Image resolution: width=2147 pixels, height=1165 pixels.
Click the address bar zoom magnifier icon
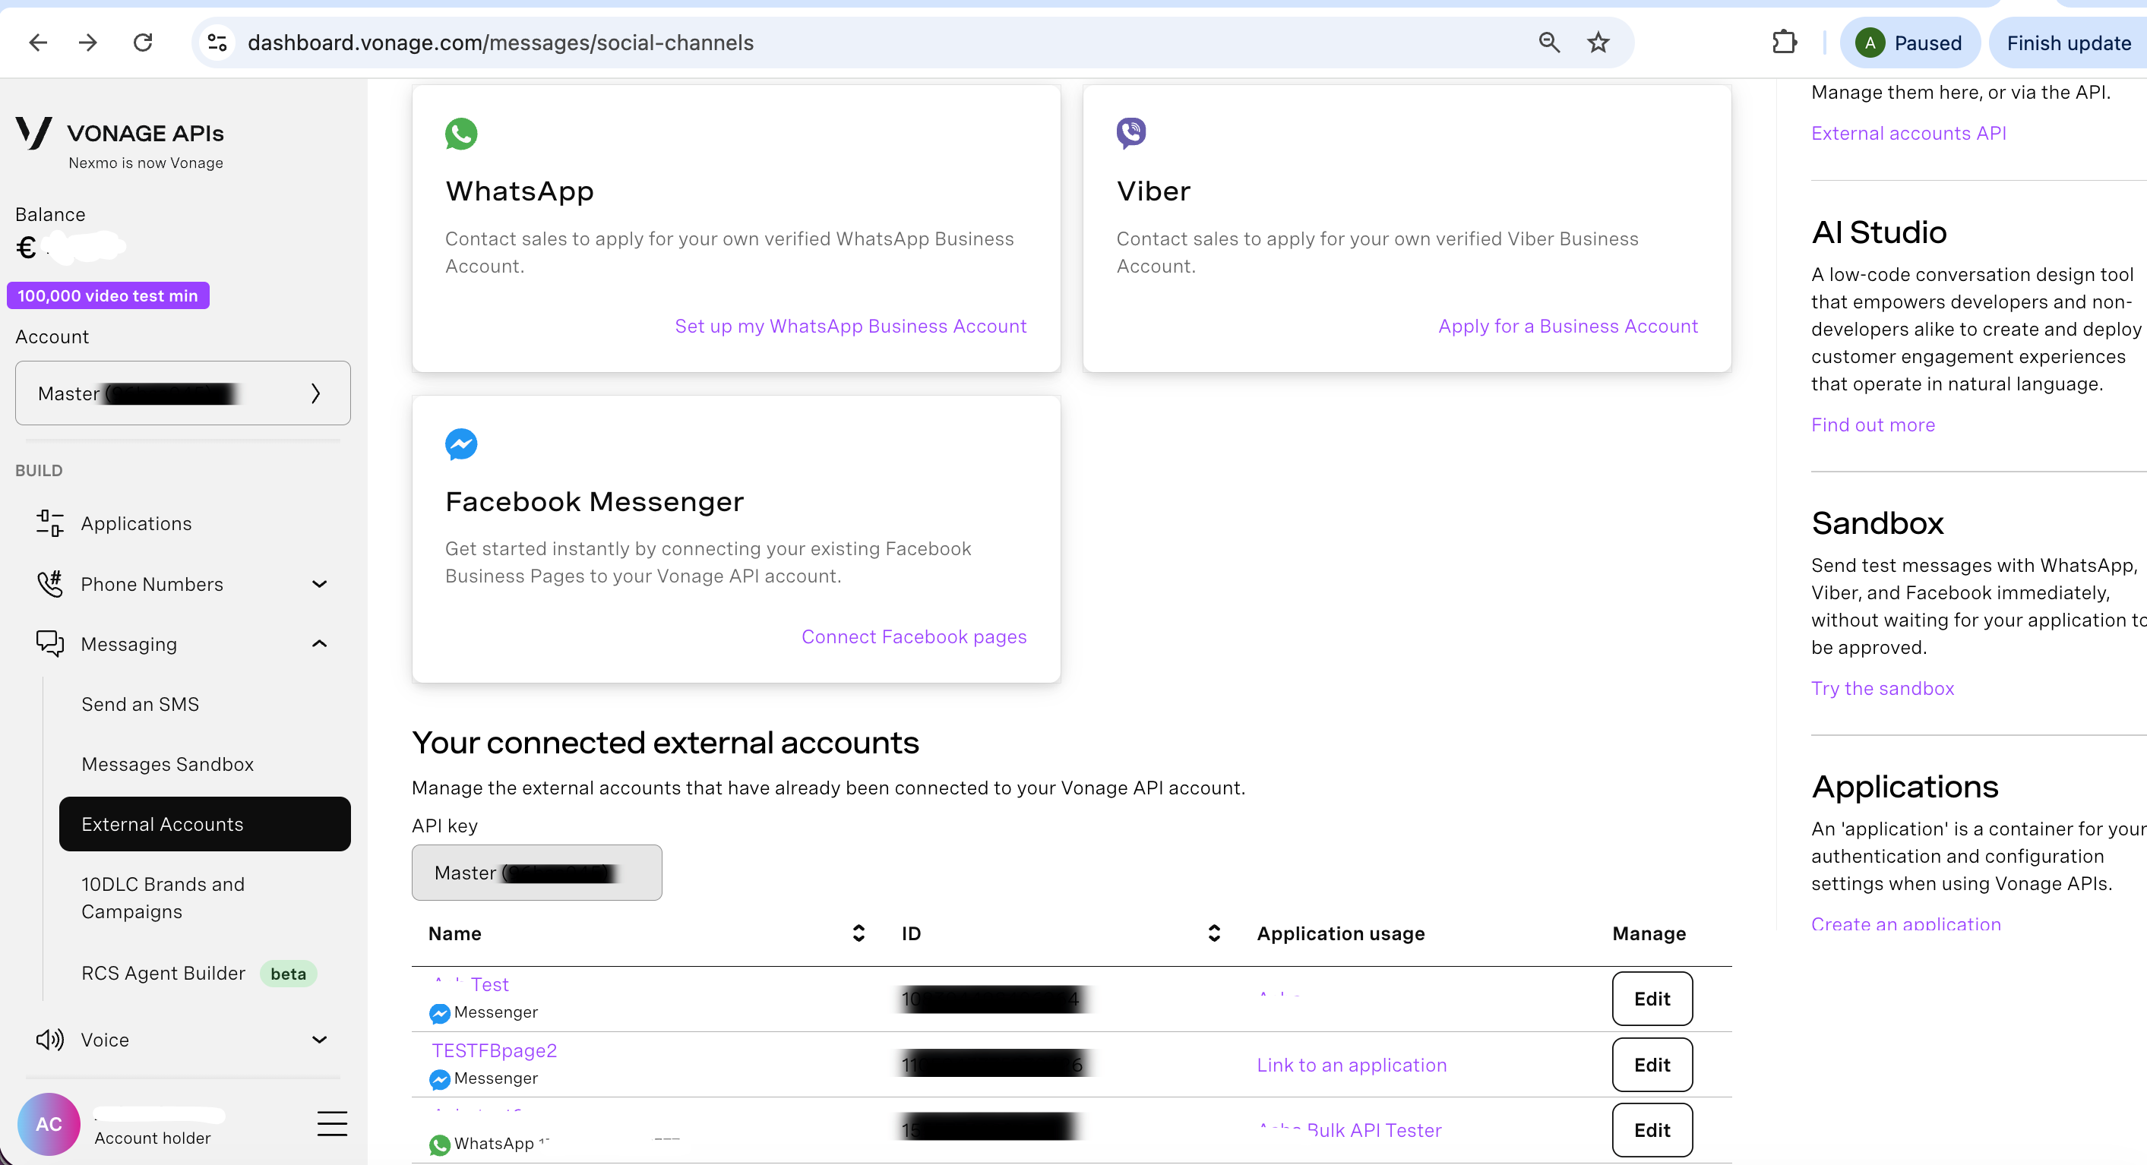tap(1548, 43)
